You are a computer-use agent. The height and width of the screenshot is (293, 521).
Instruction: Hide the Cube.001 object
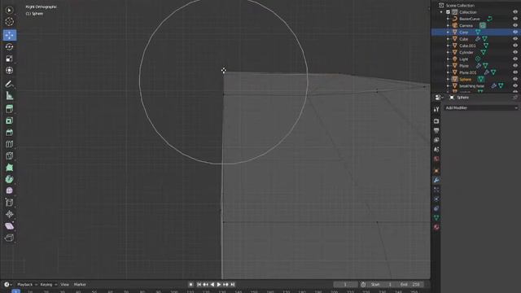pyautogui.click(x=515, y=46)
